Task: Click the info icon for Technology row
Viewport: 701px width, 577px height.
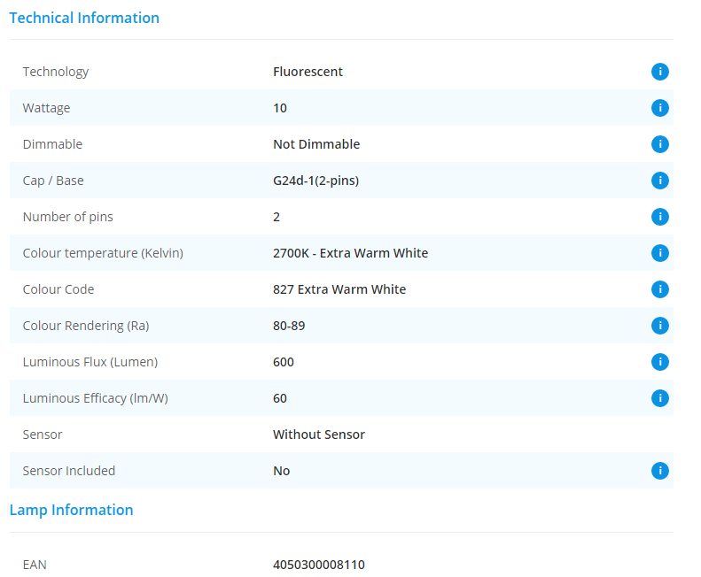Action: tap(660, 72)
